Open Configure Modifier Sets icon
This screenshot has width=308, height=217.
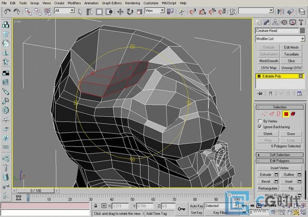pos(299,94)
